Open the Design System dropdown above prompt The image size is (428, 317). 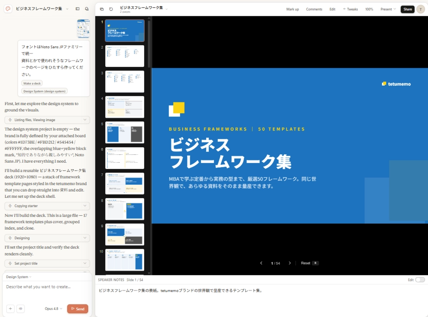(x=18, y=276)
